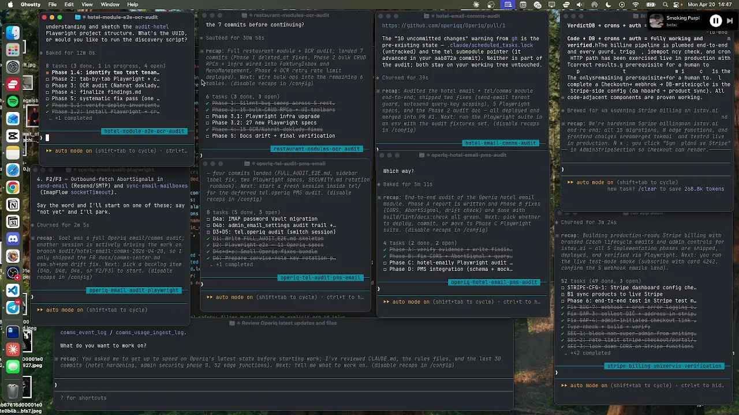Image resolution: width=739 pixels, height=415 pixels.
Task: Click 'Phase 3.1: Playwright infra upgrade' task line
Action: tap(263, 116)
